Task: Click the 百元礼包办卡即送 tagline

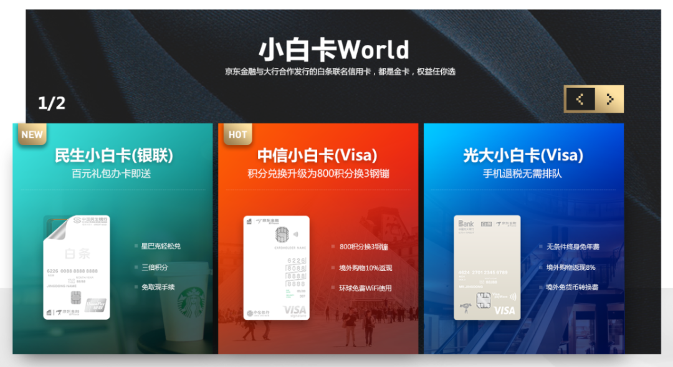Action: click(x=111, y=174)
